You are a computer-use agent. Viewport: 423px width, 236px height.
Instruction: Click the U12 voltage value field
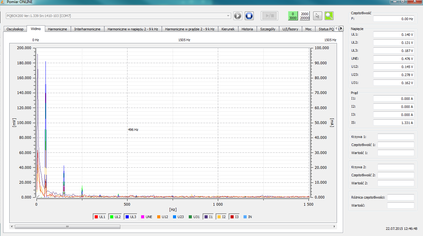click(x=394, y=67)
